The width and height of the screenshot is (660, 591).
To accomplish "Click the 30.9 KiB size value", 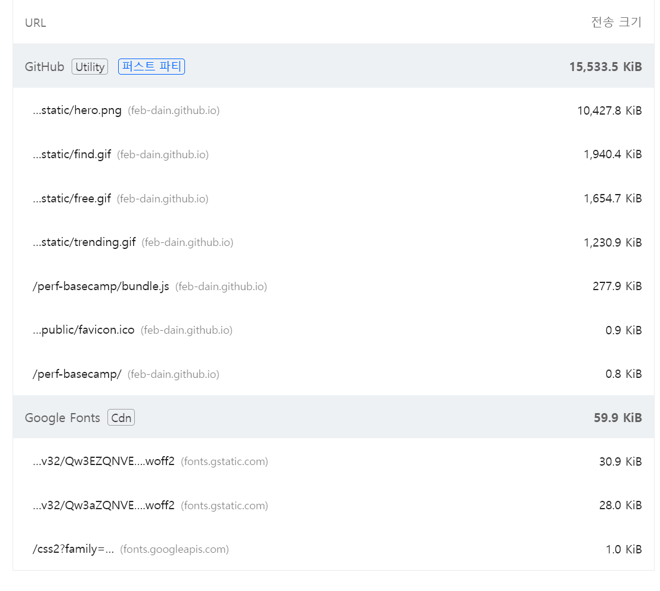I will click(621, 462).
